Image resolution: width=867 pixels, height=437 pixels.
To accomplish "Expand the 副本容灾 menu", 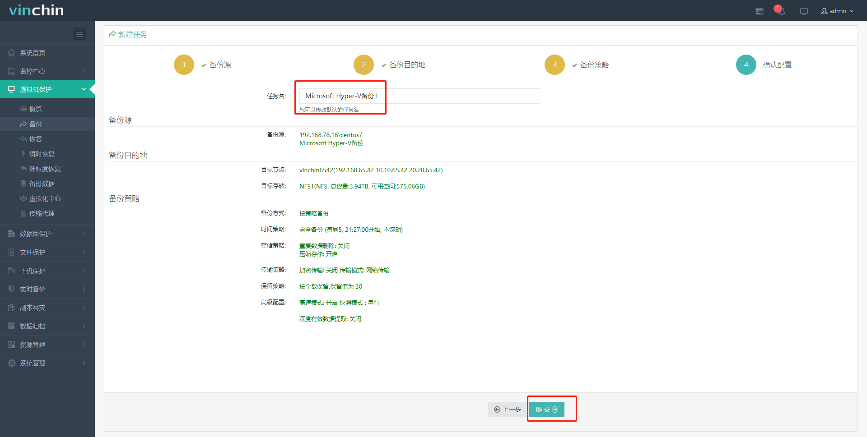I will pos(47,308).
